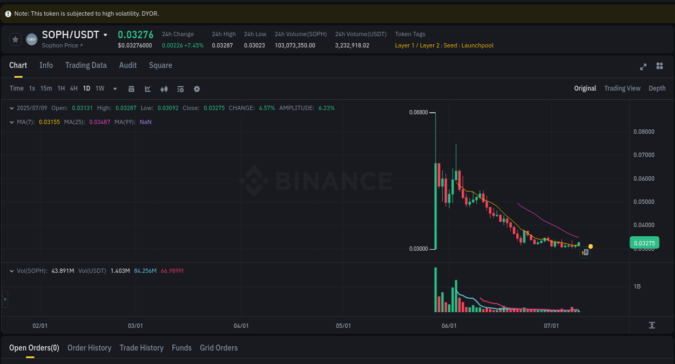Screen dimensions: 675x364
Task: Switch chart to Trading View mode
Action: [622, 88]
